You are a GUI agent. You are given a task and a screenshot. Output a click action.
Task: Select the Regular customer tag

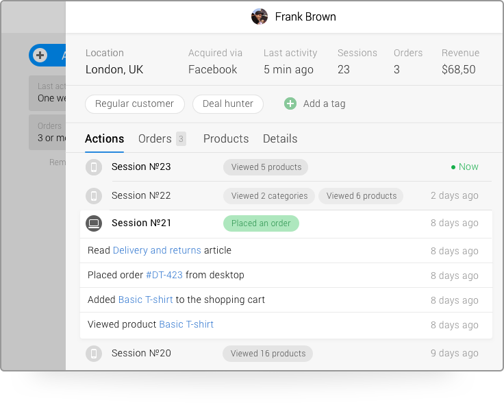click(x=134, y=104)
